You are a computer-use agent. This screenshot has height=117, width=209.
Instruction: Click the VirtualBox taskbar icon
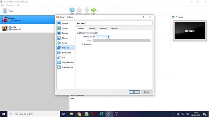pyautogui.click(x=109, y=114)
